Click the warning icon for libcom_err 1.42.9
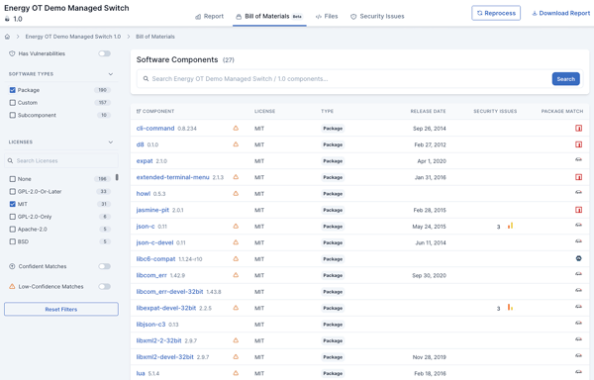This screenshot has height=380, width=594. pos(236,275)
